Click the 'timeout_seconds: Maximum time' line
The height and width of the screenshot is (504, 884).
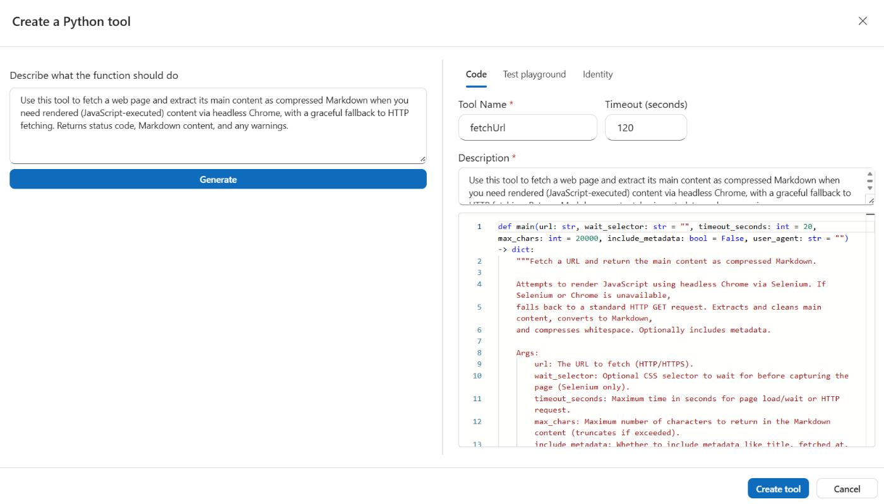pos(687,404)
